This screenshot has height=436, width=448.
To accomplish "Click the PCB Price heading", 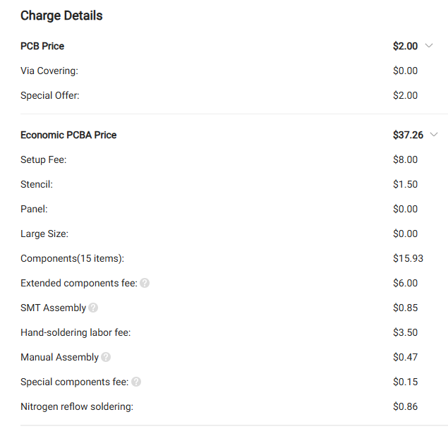I will (42, 46).
